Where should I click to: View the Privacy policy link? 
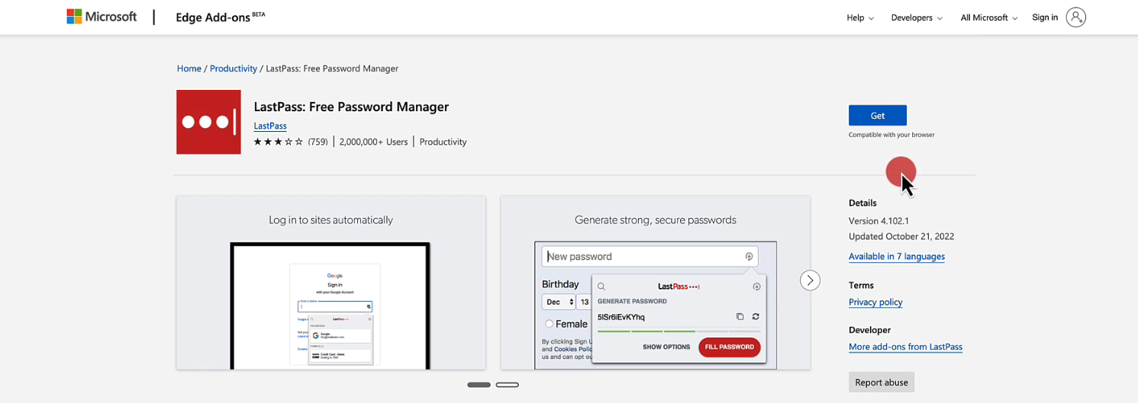point(875,302)
